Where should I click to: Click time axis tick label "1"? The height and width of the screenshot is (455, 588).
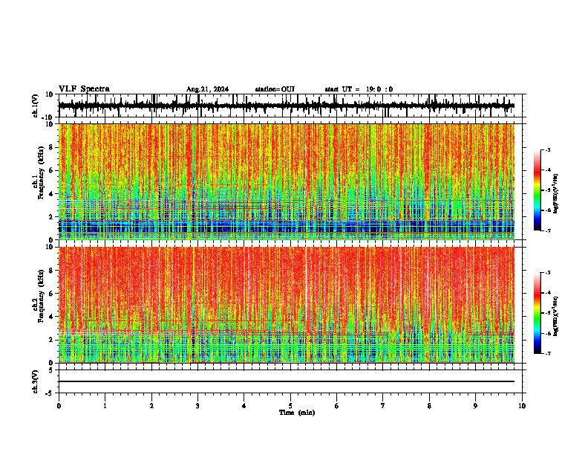105,406
